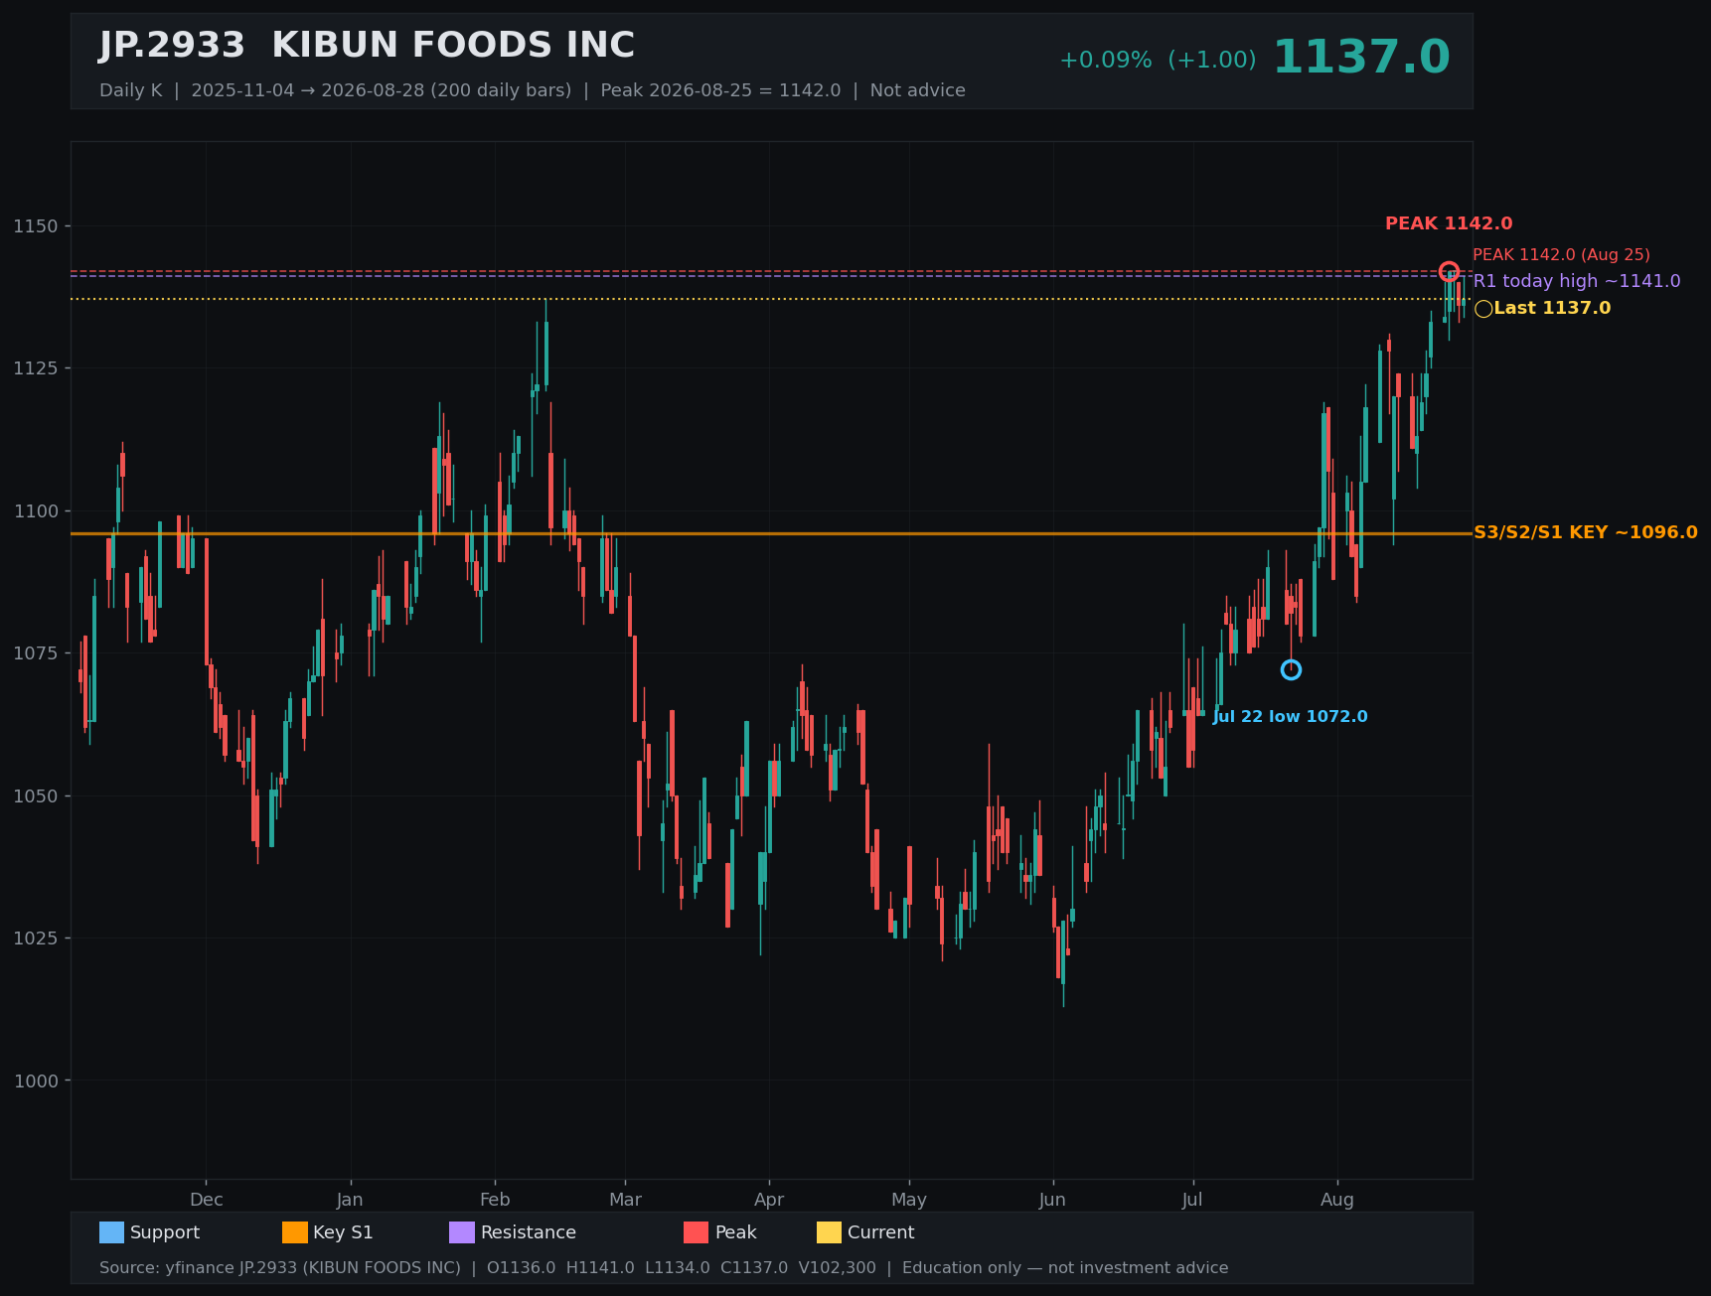The height and width of the screenshot is (1296, 1711).
Task: Click the yellow Current legend swatch
Action: pyautogui.click(x=829, y=1232)
